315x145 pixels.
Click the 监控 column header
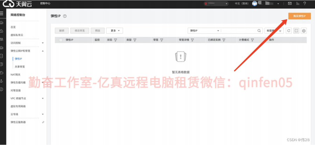pyautogui.click(x=97, y=40)
